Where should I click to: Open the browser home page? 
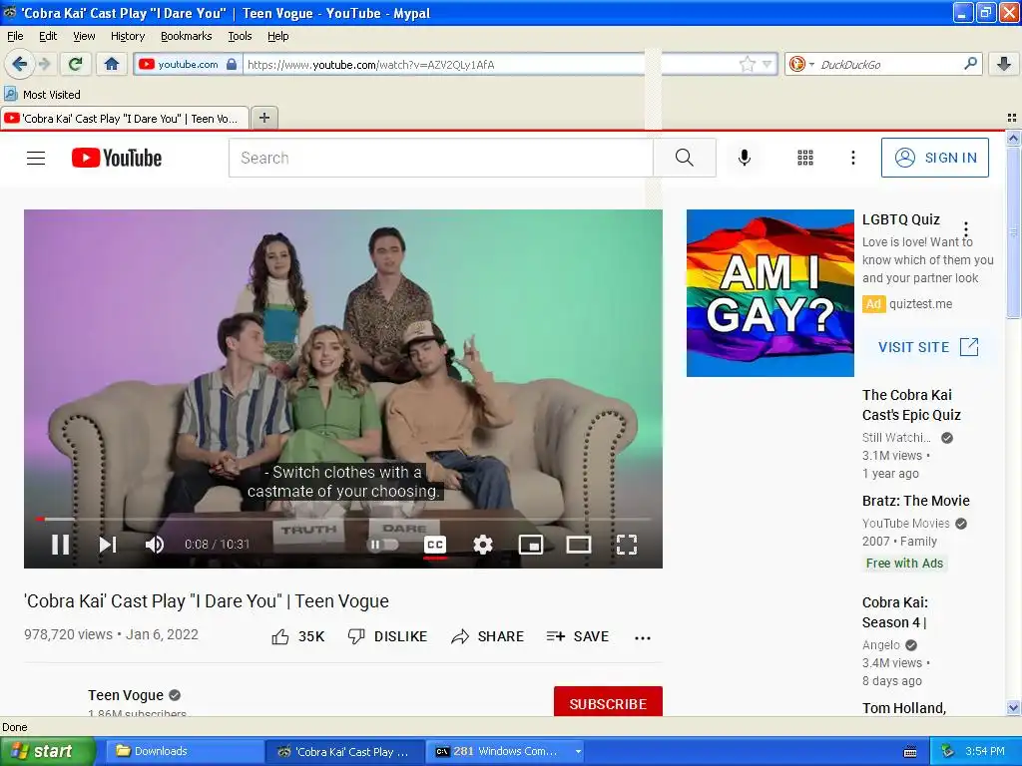pos(112,64)
